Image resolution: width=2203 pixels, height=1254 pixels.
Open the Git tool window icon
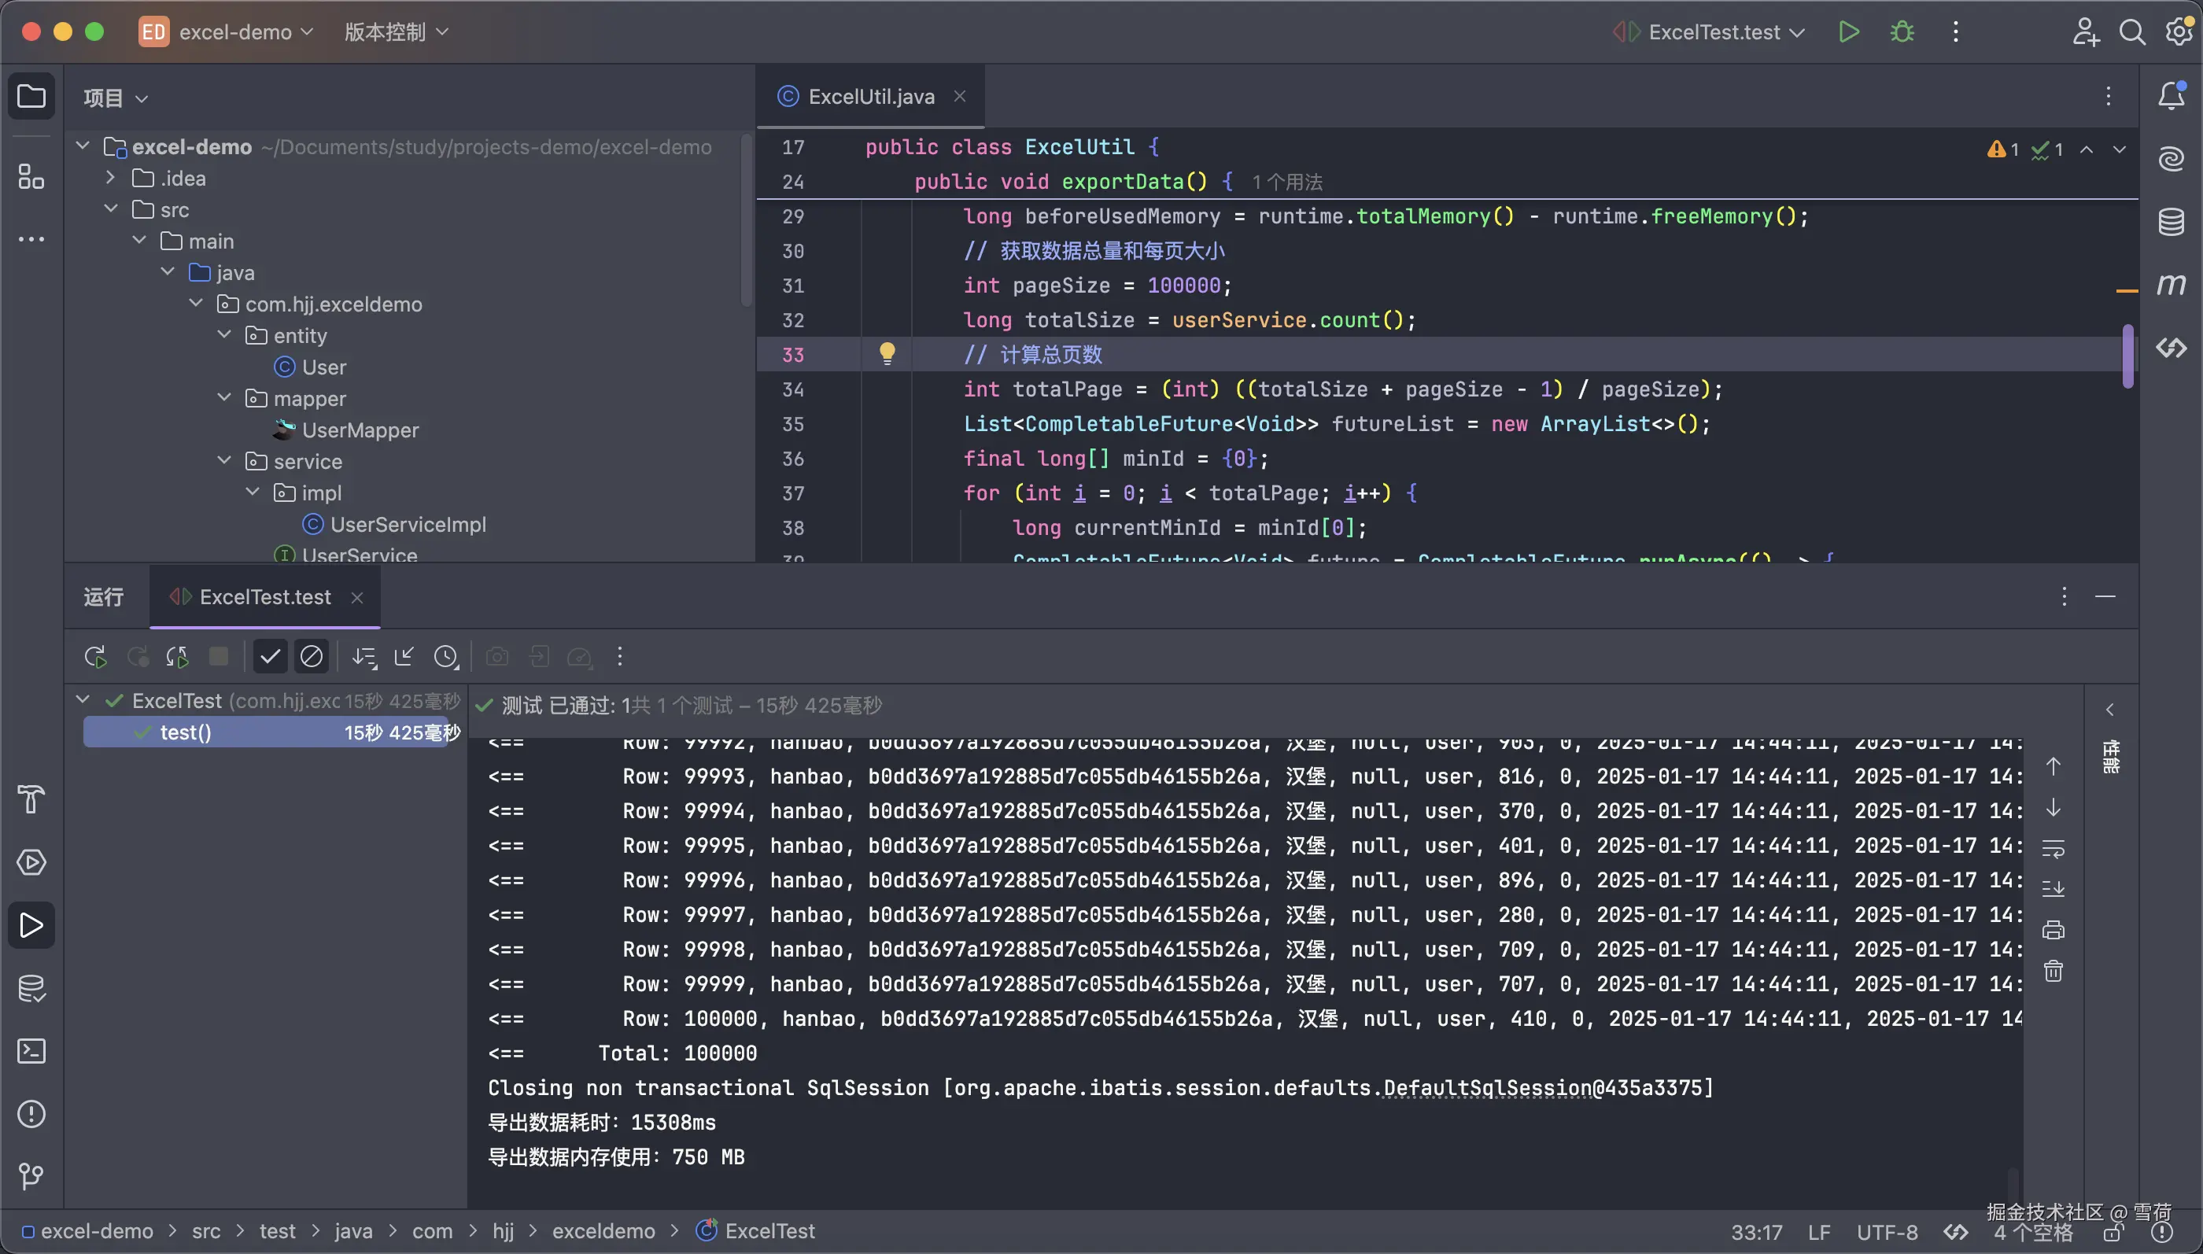(31, 1176)
